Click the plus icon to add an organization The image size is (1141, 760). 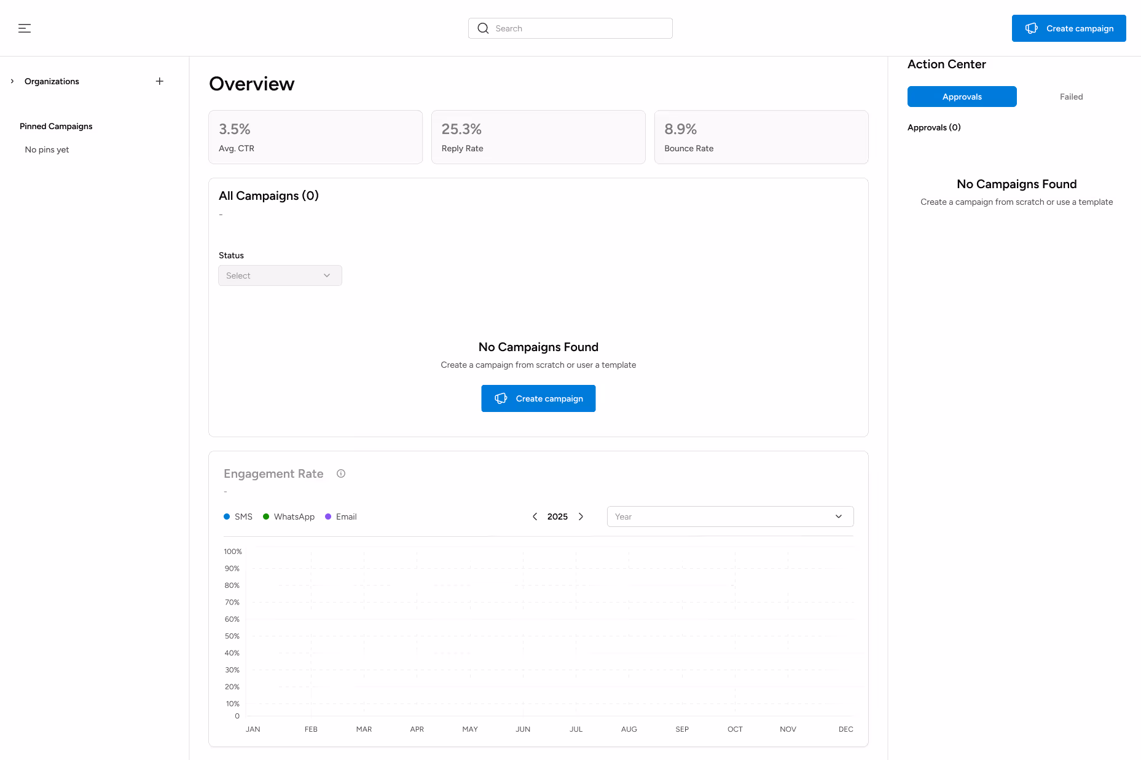coord(159,81)
